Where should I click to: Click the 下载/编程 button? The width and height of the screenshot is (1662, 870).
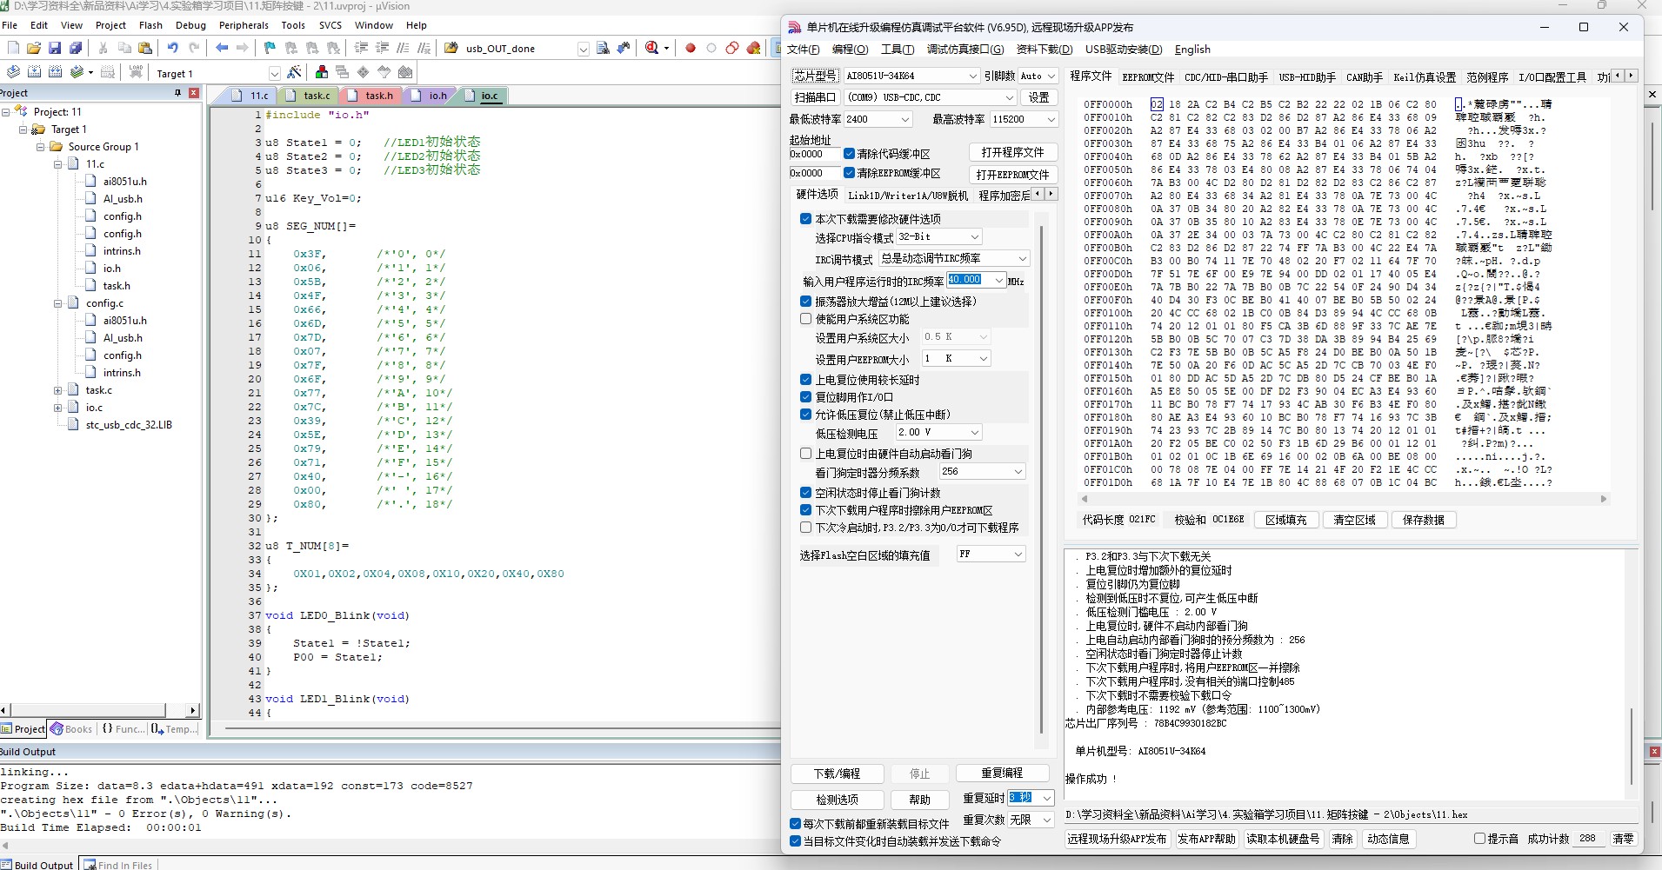coord(837,773)
